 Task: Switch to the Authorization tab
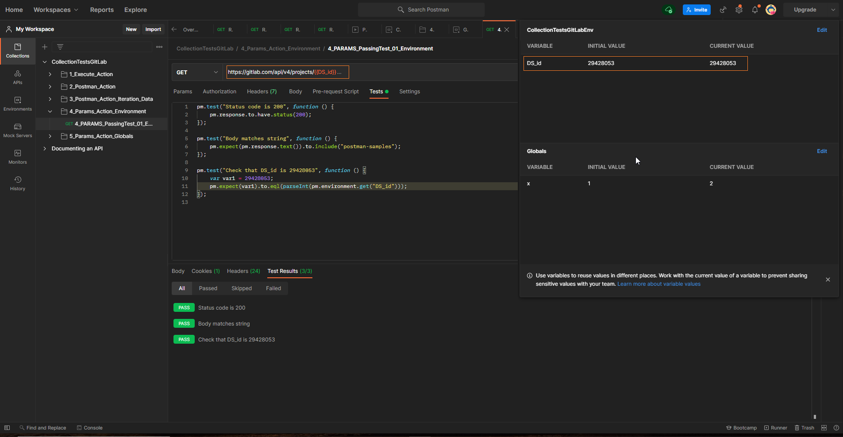(219, 92)
